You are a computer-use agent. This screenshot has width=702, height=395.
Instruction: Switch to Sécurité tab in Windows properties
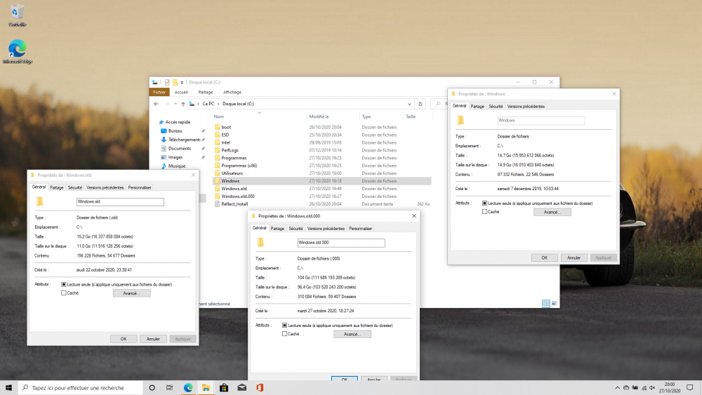[x=496, y=107]
